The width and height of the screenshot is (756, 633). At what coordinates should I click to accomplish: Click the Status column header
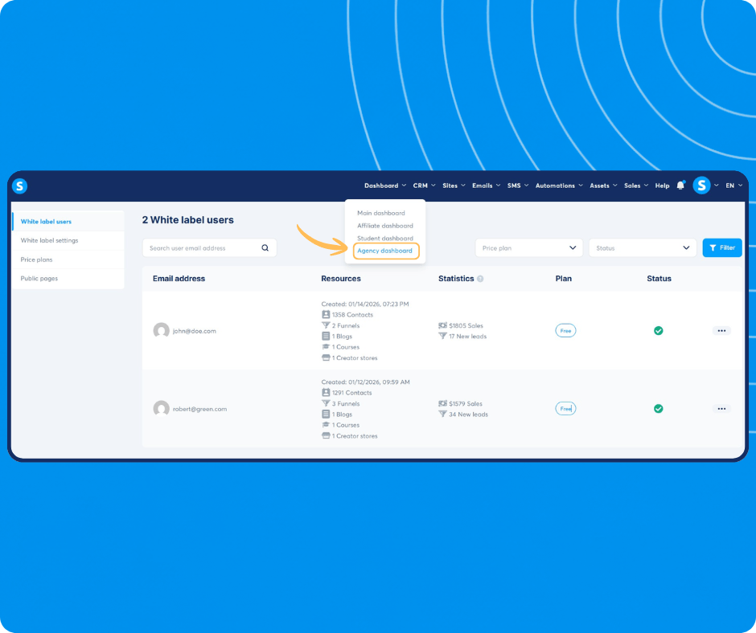pyautogui.click(x=659, y=279)
